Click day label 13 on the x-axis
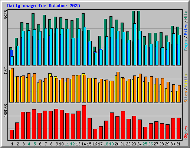 click(78, 144)
